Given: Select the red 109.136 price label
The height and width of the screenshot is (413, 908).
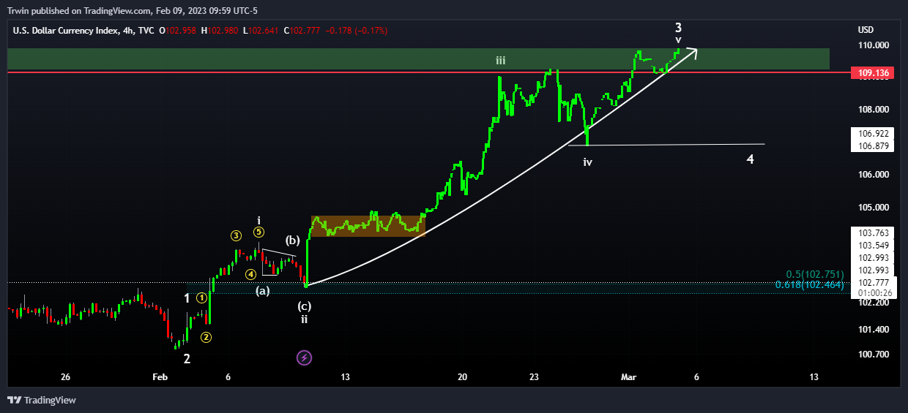Looking at the screenshot, I should pos(871,73).
